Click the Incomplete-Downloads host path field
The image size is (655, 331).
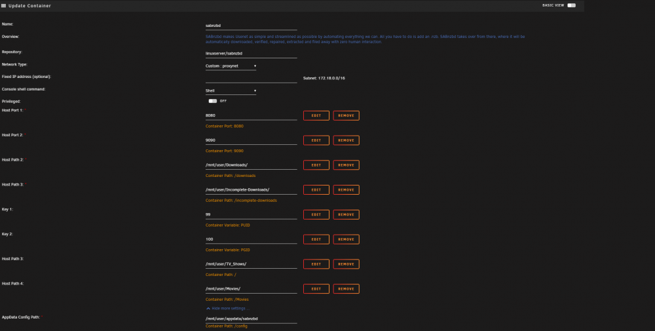coord(251,189)
